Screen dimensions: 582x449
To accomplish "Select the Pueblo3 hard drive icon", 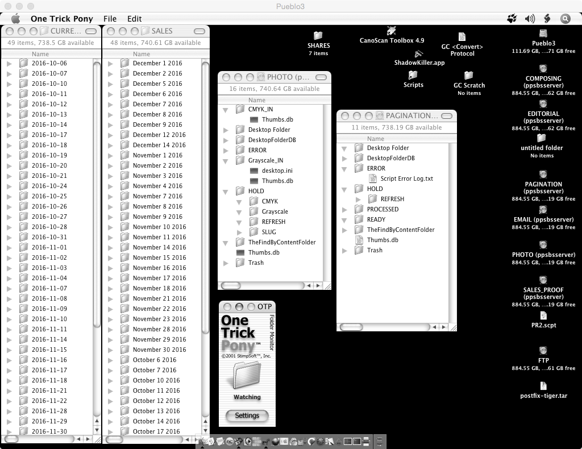I will pyautogui.click(x=543, y=34).
